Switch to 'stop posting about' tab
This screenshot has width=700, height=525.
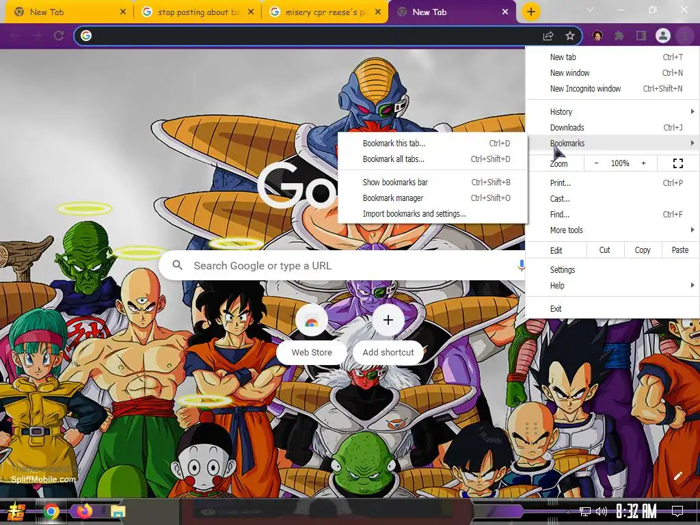pos(198,12)
